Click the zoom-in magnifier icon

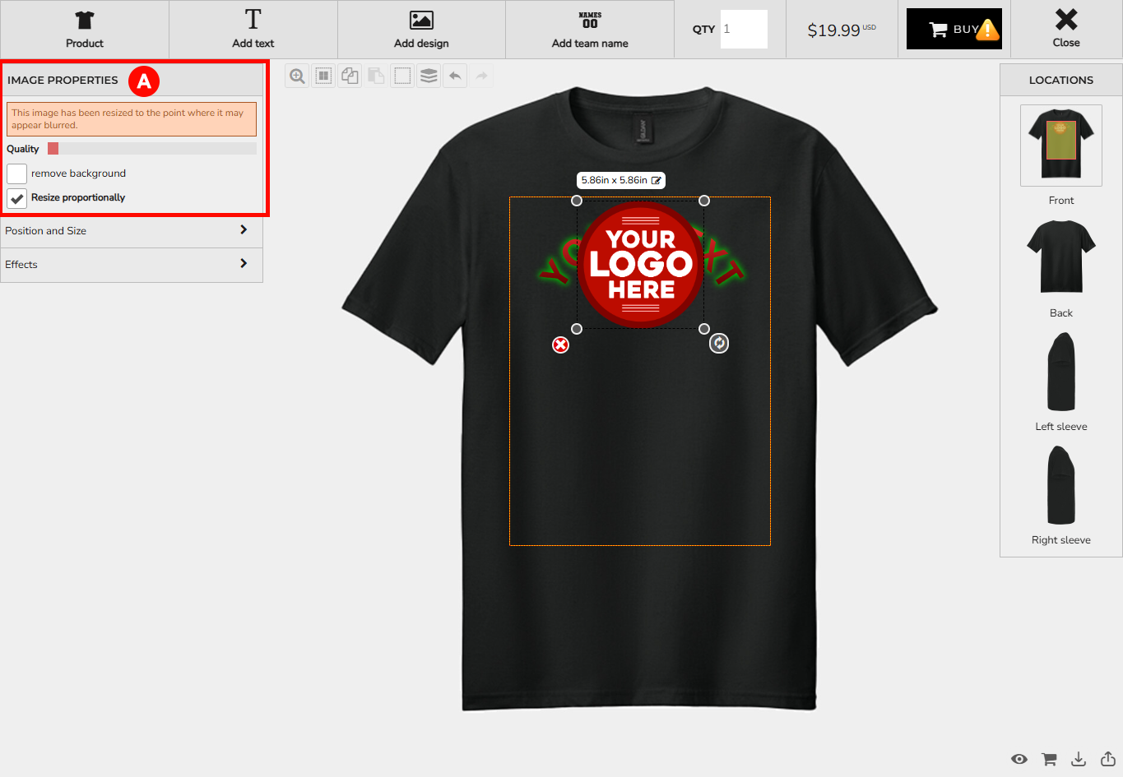click(297, 76)
